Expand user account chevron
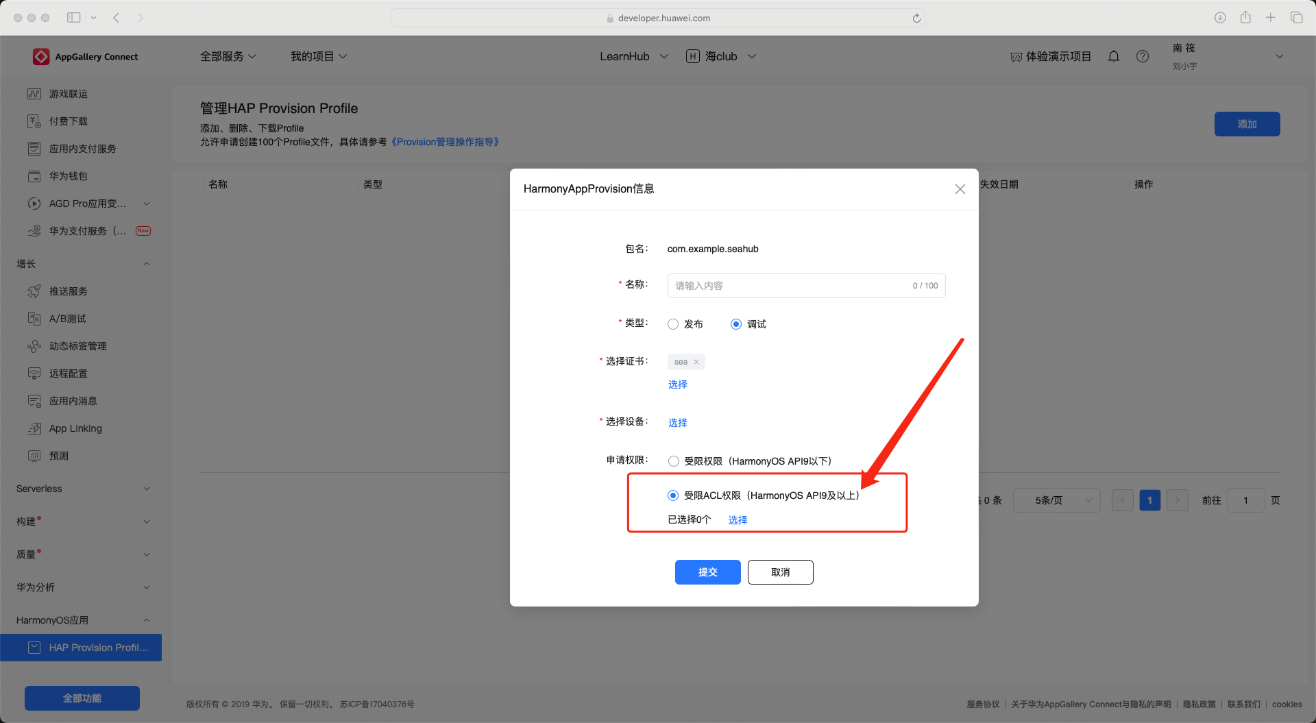The width and height of the screenshot is (1316, 723). [1280, 56]
